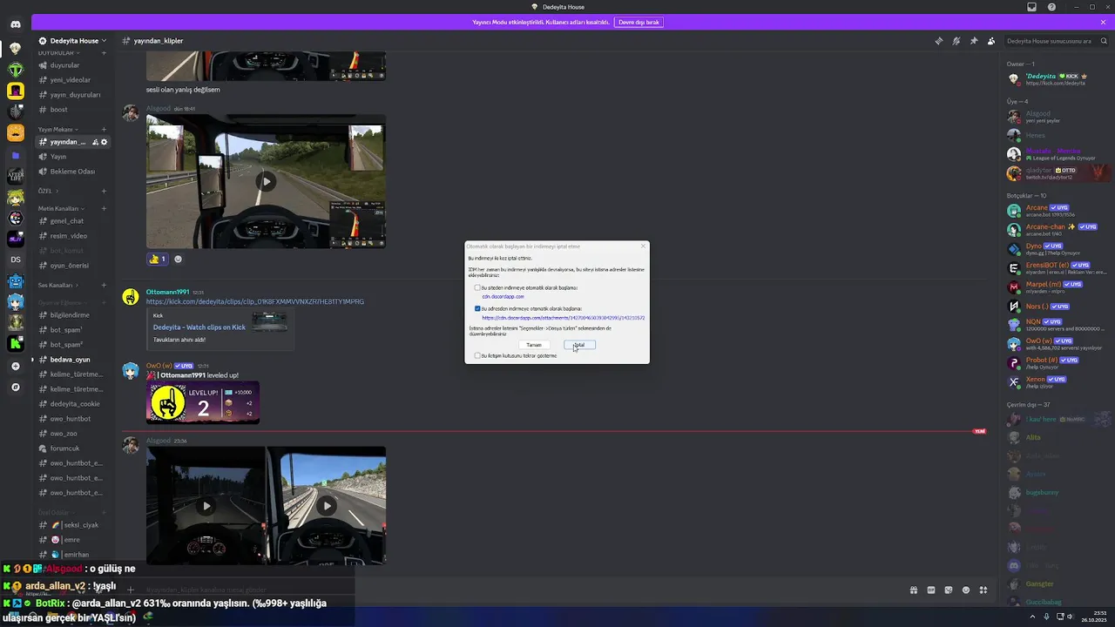Play the Alagood 18:41 truck video
The height and width of the screenshot is (627, 1115).
266,181
